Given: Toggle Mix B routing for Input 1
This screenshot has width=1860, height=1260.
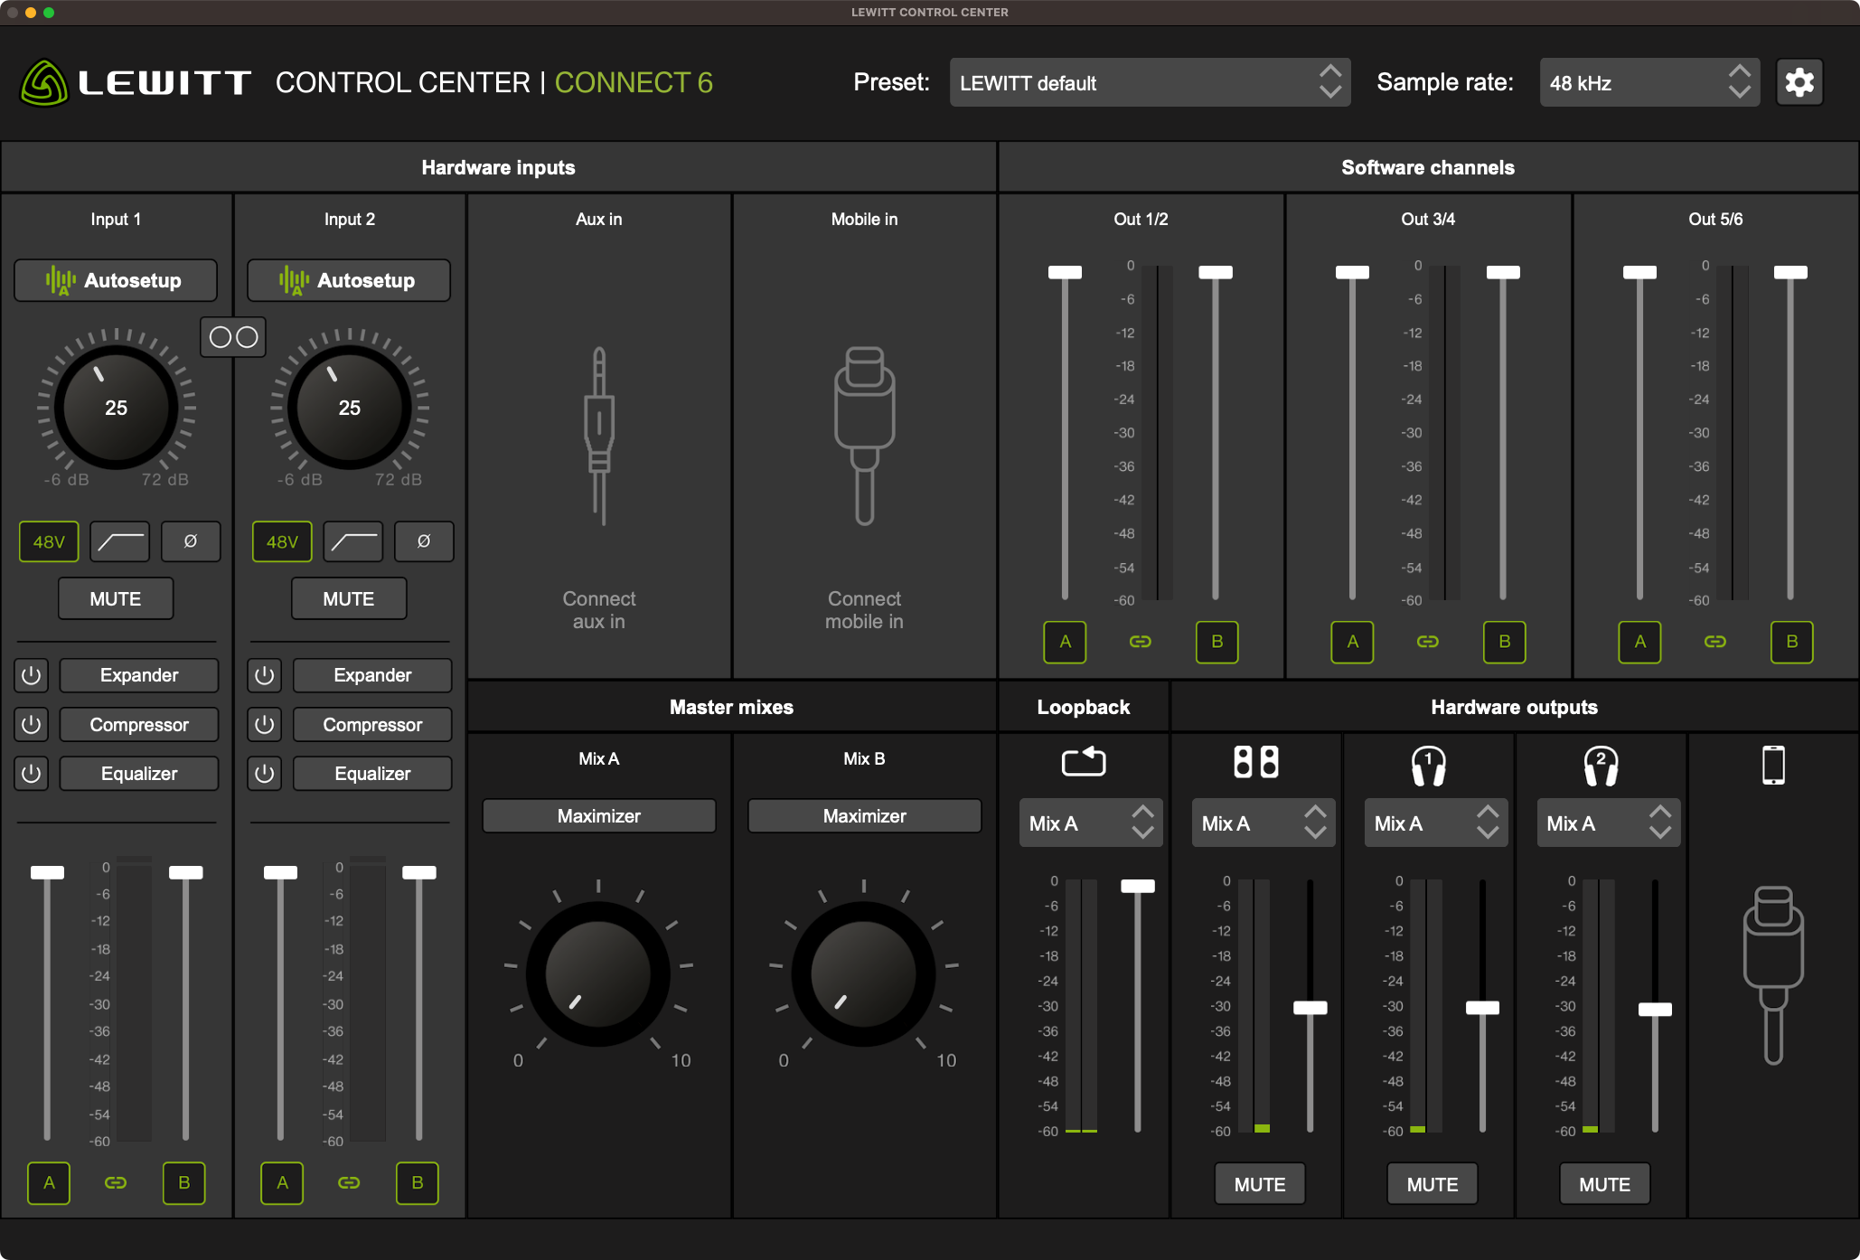Looking at the screenshot, I should click(184, 1182).
